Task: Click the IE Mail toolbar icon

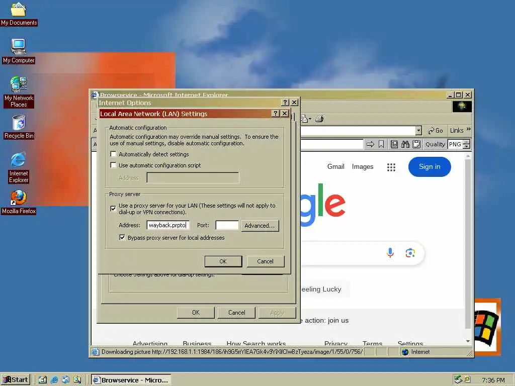Action: (304, 119)
